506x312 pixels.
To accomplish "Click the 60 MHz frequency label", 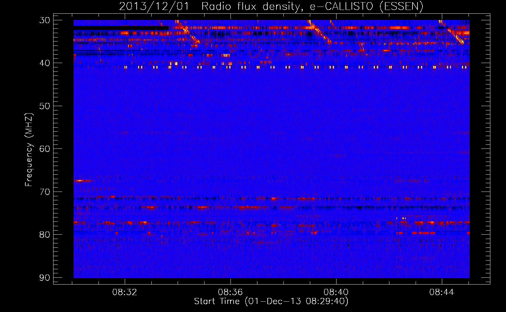I will point(45,149).
